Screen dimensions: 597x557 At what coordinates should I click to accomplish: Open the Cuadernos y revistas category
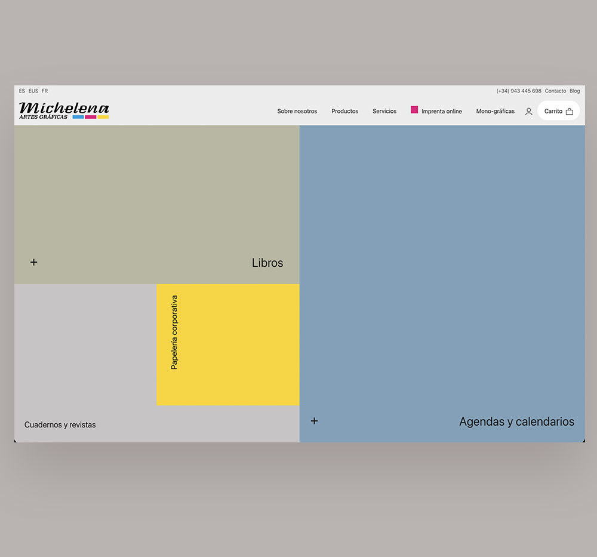tap(60, 425)
